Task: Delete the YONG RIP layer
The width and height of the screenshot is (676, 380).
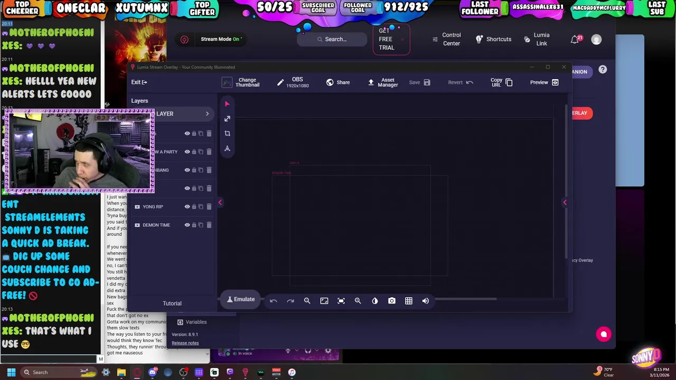Action: (x=209, y=207)
